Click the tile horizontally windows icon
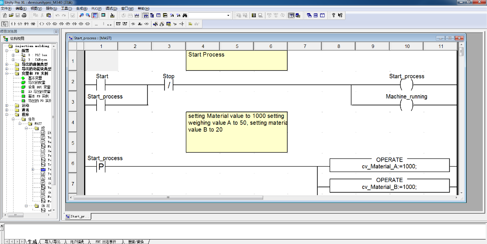This screenshot has height=244, width=487. [x=316, y=15]
